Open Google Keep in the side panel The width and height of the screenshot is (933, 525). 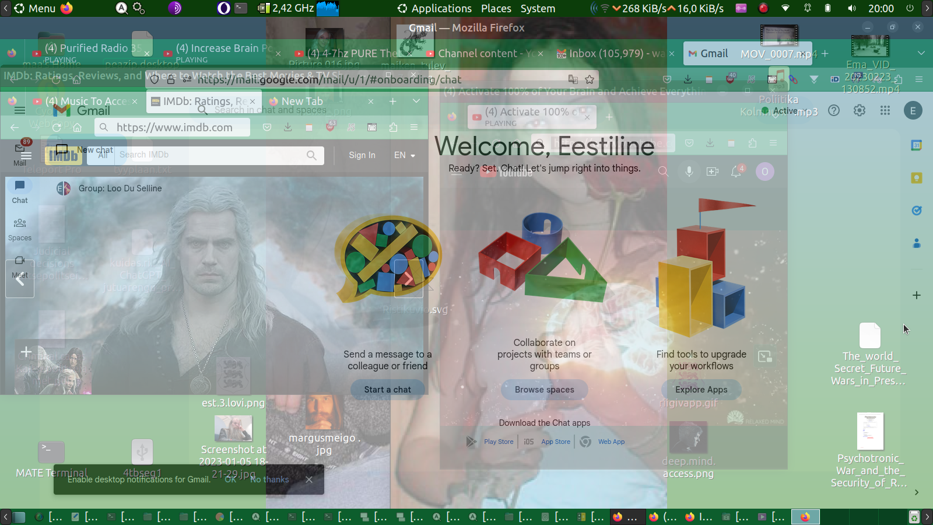click(917, 178)
